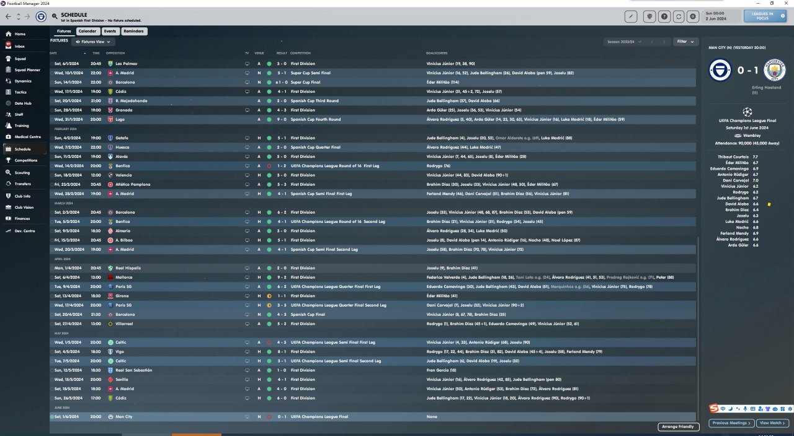Viewport: 794px width, 436px height.
Task: Select the Schedule sidebar item
Action: (24, 149)
